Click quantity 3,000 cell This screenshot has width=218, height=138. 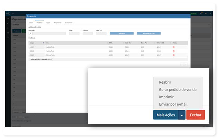(x=111, y=47)
